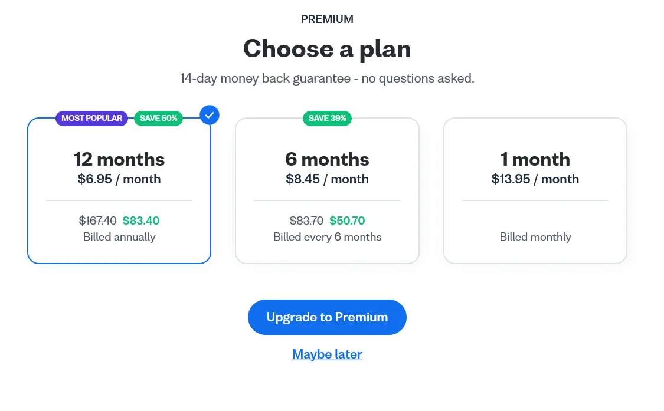This screenshot has height=411, width=664.
Task: Click the crossed-out $167.40 price
Action: coord(98,221)
